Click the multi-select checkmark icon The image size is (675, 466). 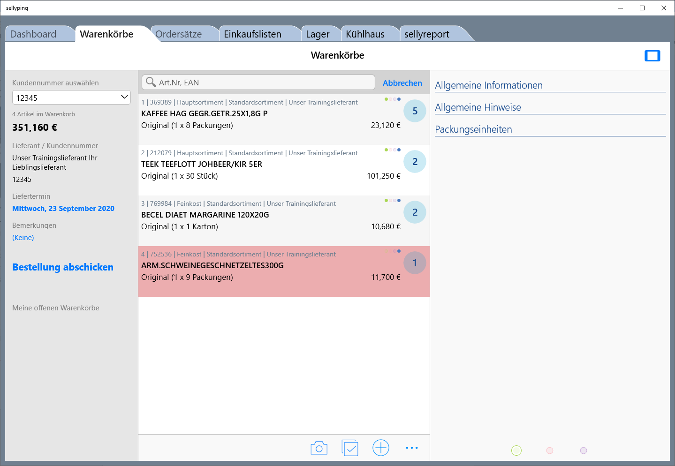350,448
